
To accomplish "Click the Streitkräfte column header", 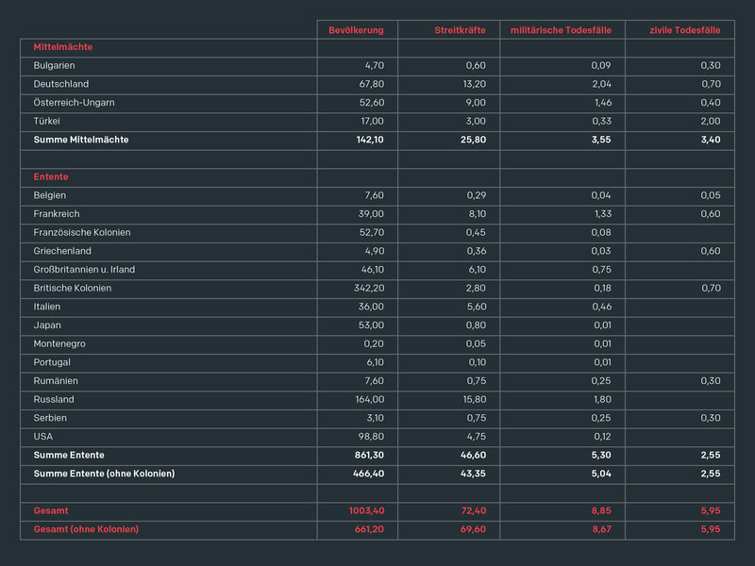I will coord(460,30).
